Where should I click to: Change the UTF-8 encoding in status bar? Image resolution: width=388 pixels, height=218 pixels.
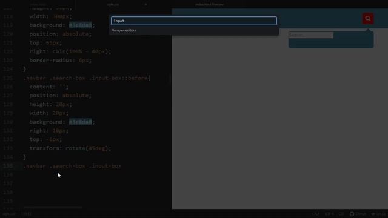pyautogui.click(x=329, y=214)
